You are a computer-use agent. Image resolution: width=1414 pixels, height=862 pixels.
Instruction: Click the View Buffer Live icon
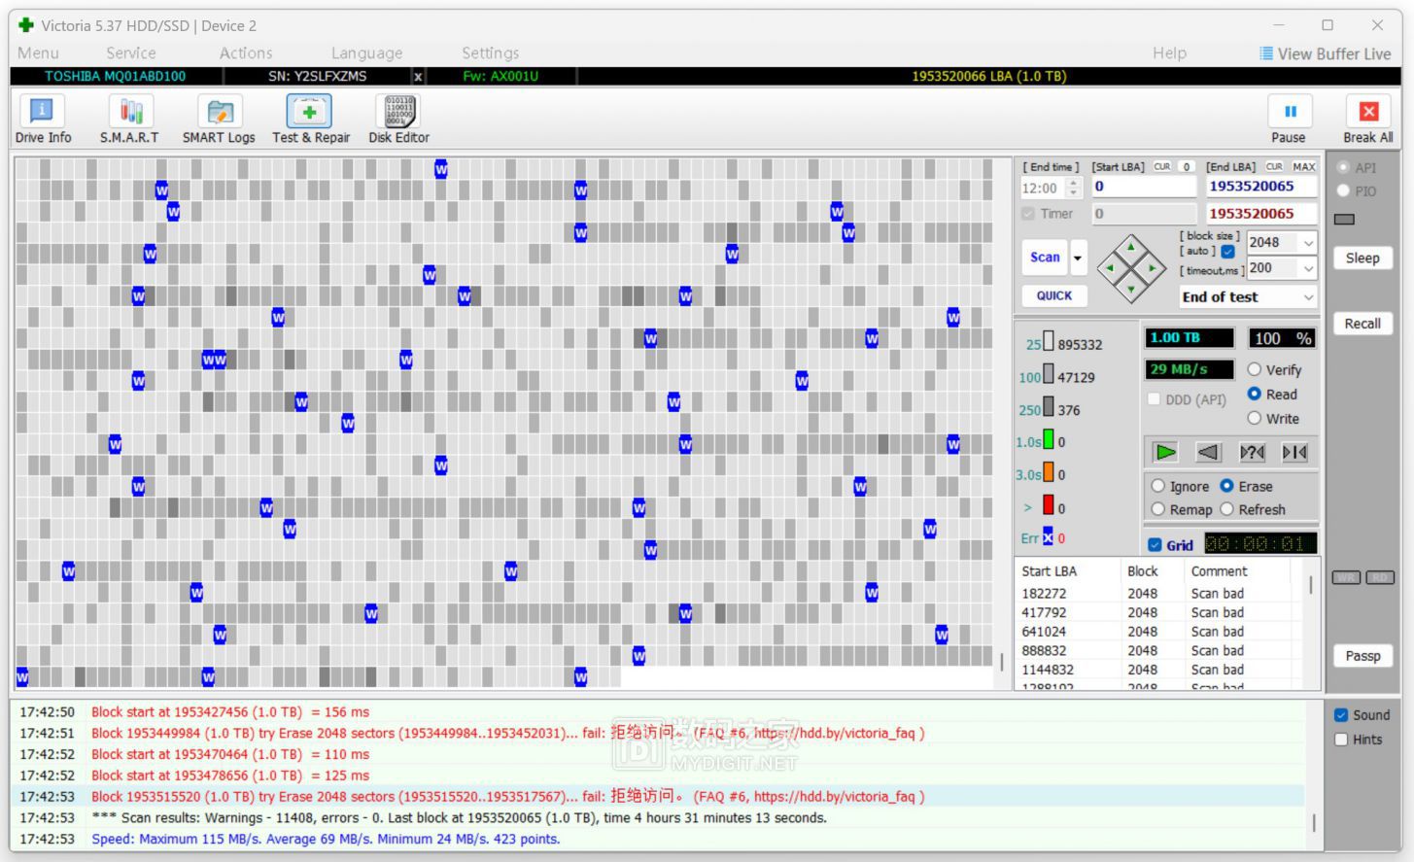tap(1266, 53)
